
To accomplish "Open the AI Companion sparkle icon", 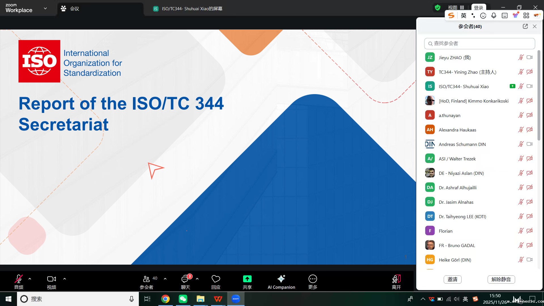I will coord(281,279).
